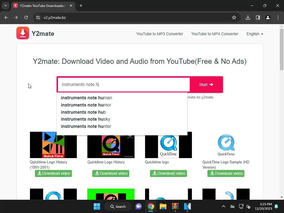Open a new tab with plus button
The width and height of the screenshot is (284, 213).
pos(81,6)
